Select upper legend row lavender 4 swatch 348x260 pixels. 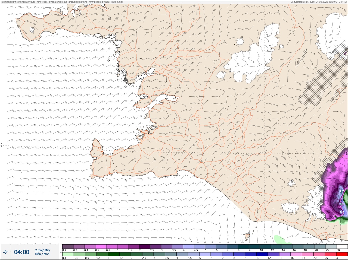point(189,246)
